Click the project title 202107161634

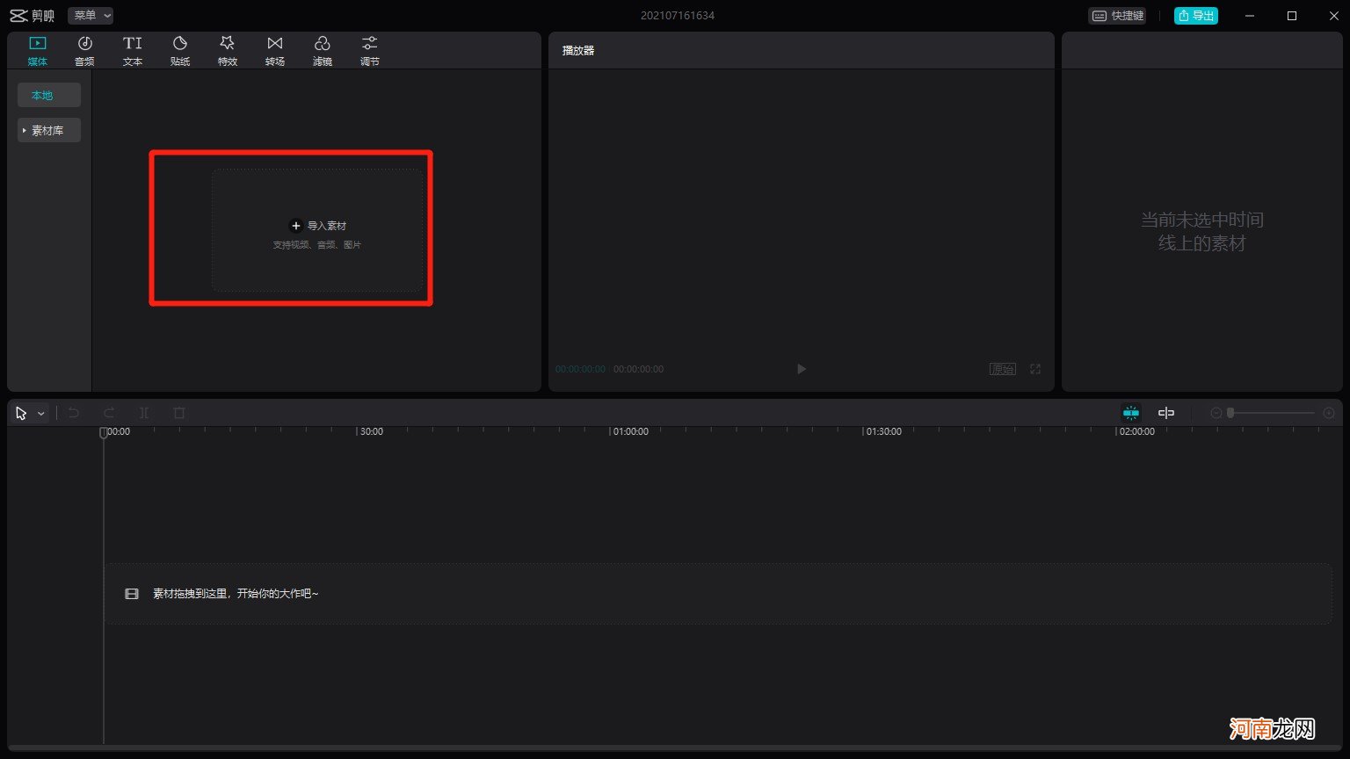click(x=678, y=16)
